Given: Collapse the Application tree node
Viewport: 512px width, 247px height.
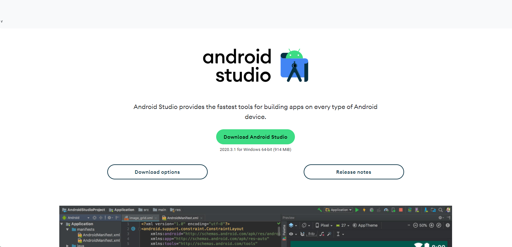Looking at the screenshot, I should pos(62,224).
